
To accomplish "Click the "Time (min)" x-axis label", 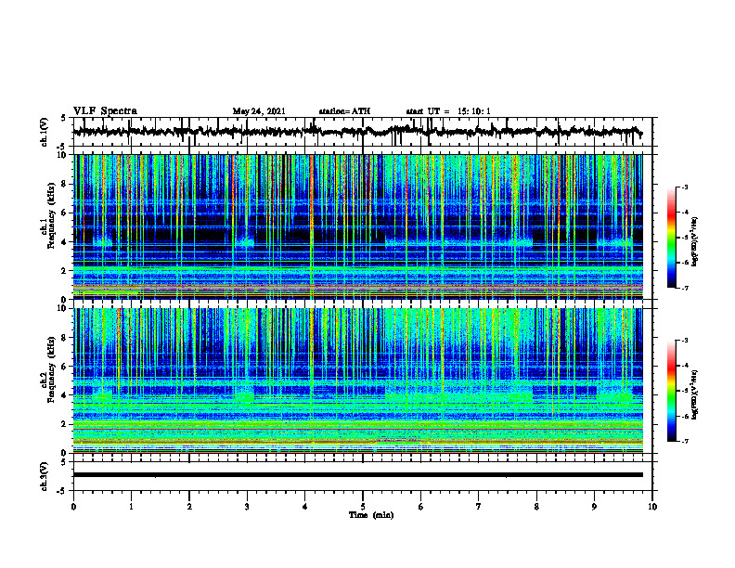I will click(x=371, y=515).
